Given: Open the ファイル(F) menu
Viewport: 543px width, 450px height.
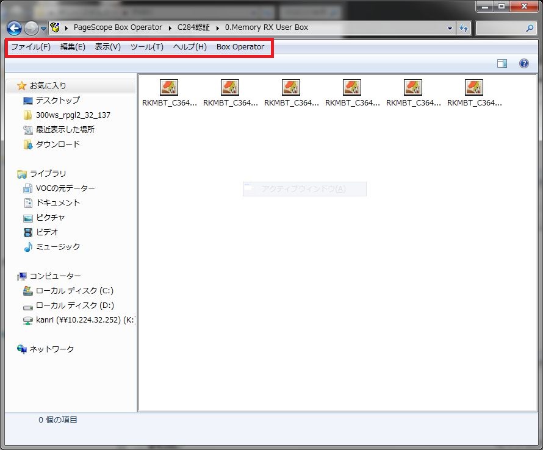Looking at the screenshot, I should pos(31,47).
